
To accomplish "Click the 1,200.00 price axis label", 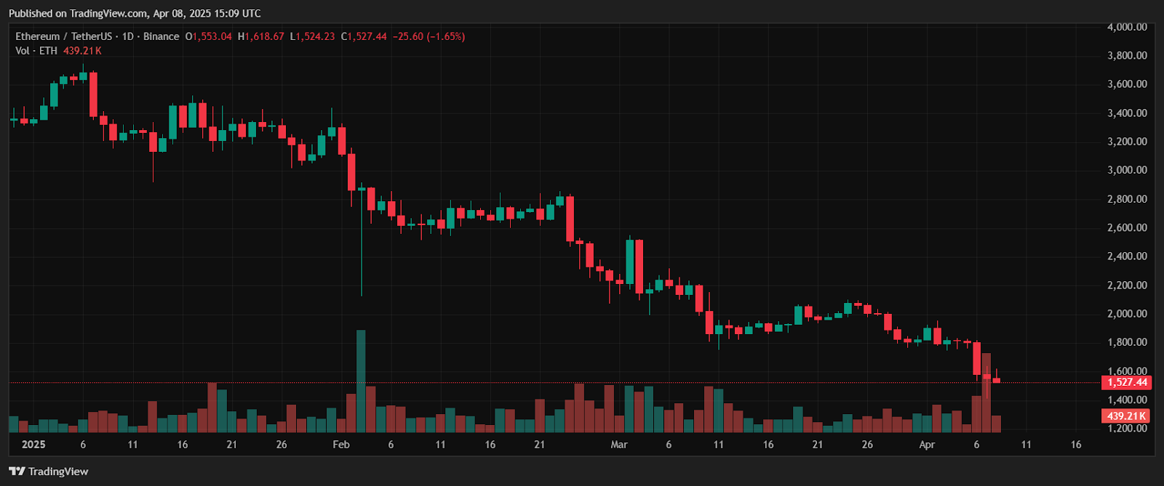I will tap(1127, 429).
